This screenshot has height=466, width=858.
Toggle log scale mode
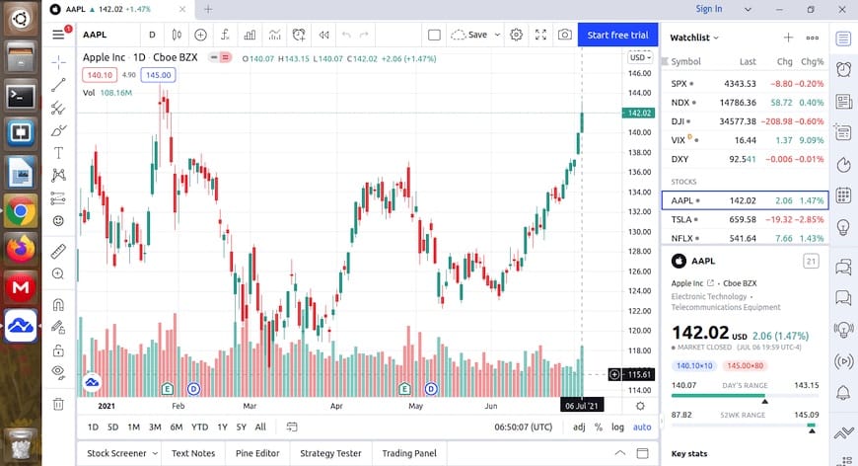click(x=617, y=427)
